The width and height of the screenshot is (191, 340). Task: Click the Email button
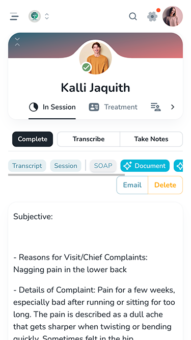(132, 185)
